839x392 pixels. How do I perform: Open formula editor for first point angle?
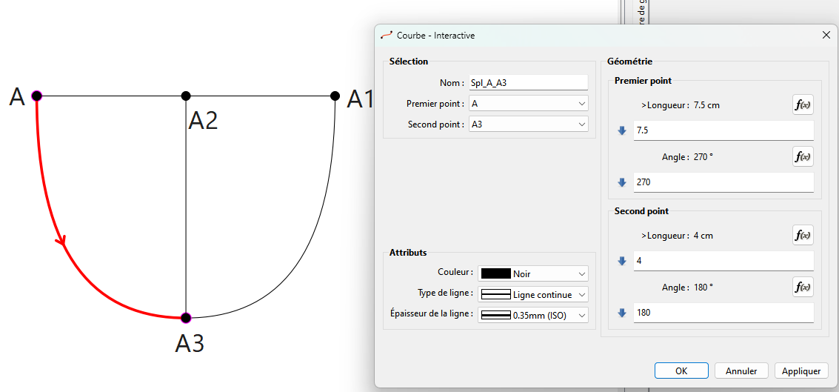[x=803, y=156]
